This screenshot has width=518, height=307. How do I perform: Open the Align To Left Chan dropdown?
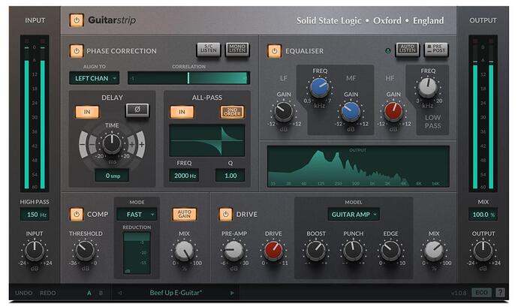point(95,77)
